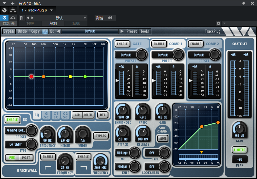Open the automation curve icon
This screenshot has height=179, width=257.
pyautogui.click(x=13, y=18)
